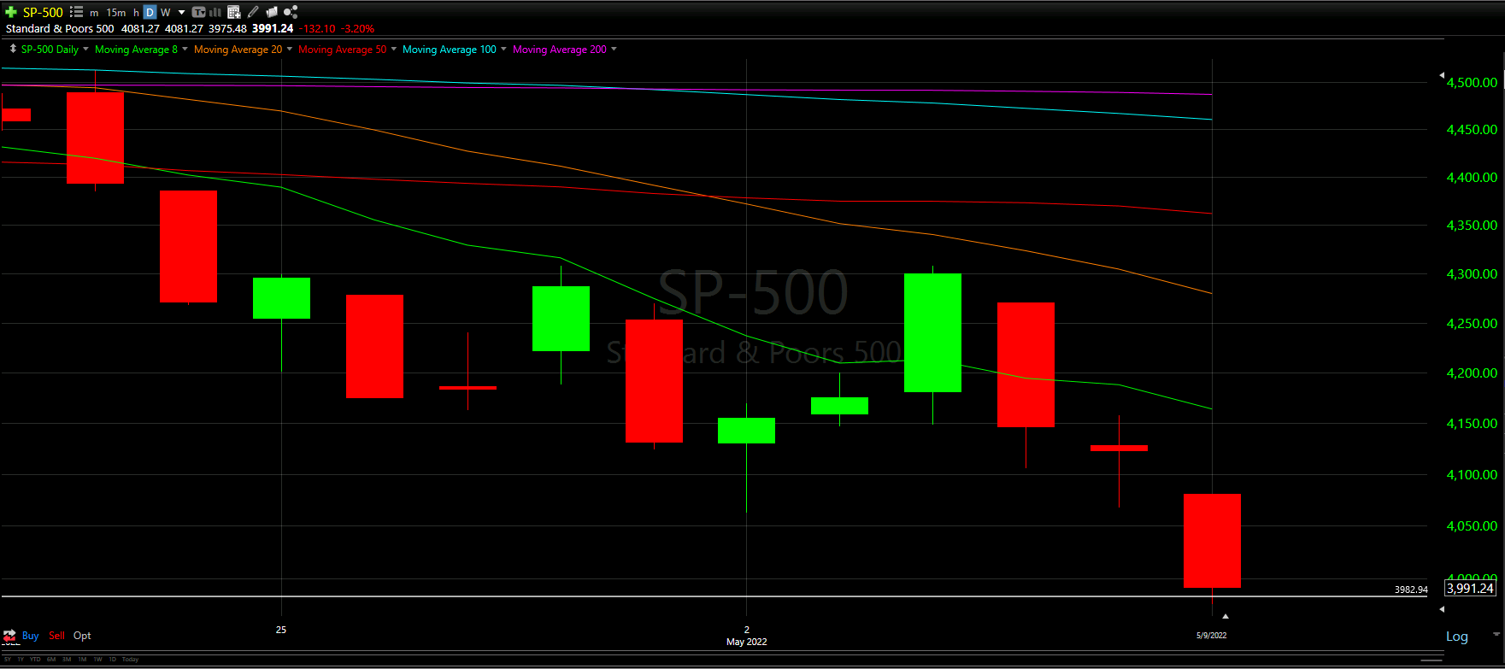Click the left arrow near the 4,500.00 price label
1505x669 pixels.
tap(1442, 76)
